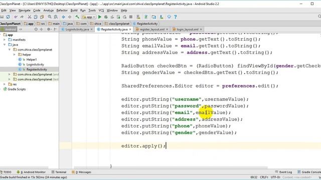Screen dimensions: 321x180
Task: Navigate forward with arrow icon
Action: click(x=70, y=17)
